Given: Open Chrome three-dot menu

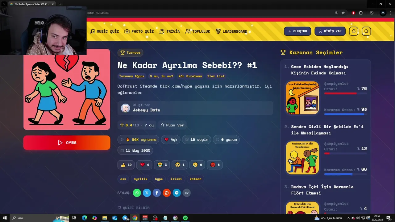Looking at the screenshot, I should 390,13.
